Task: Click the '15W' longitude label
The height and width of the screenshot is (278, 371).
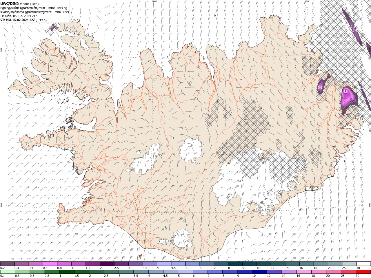Action: [307, 1]
